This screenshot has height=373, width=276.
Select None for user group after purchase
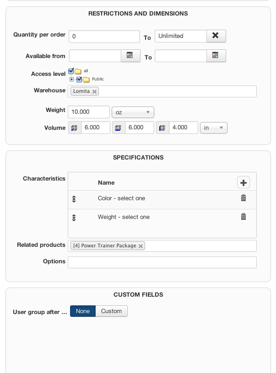click(83, 311)
